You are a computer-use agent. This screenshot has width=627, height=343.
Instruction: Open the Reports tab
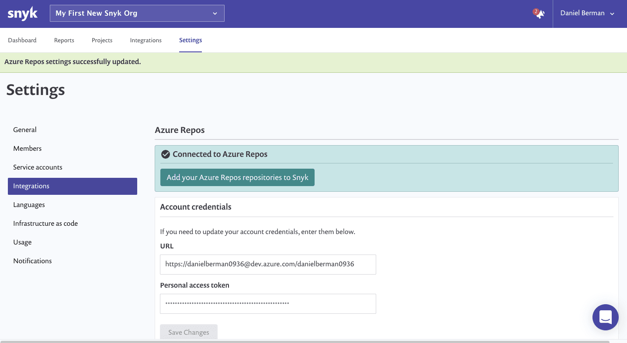point(64,40)
